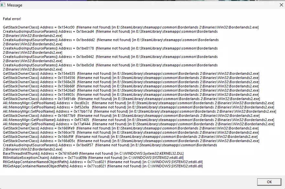The height and width of the screenshot is (189, 285).
Task: Click the line with address 0x15426a0
Action: pyautogui.click(x=131, y=90)
